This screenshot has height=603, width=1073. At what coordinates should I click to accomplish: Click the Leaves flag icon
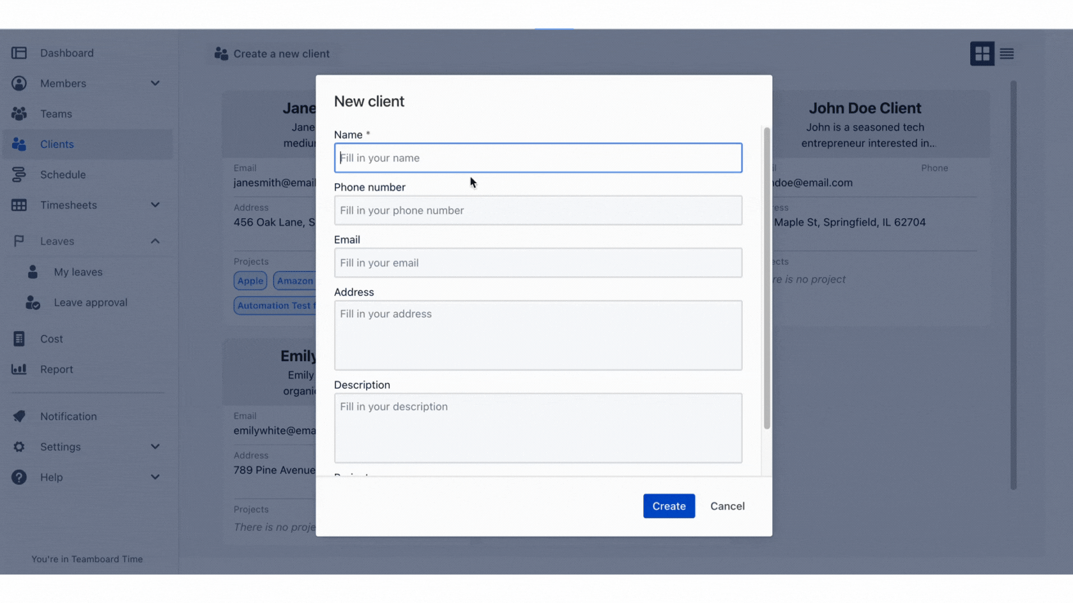point(19,241)
